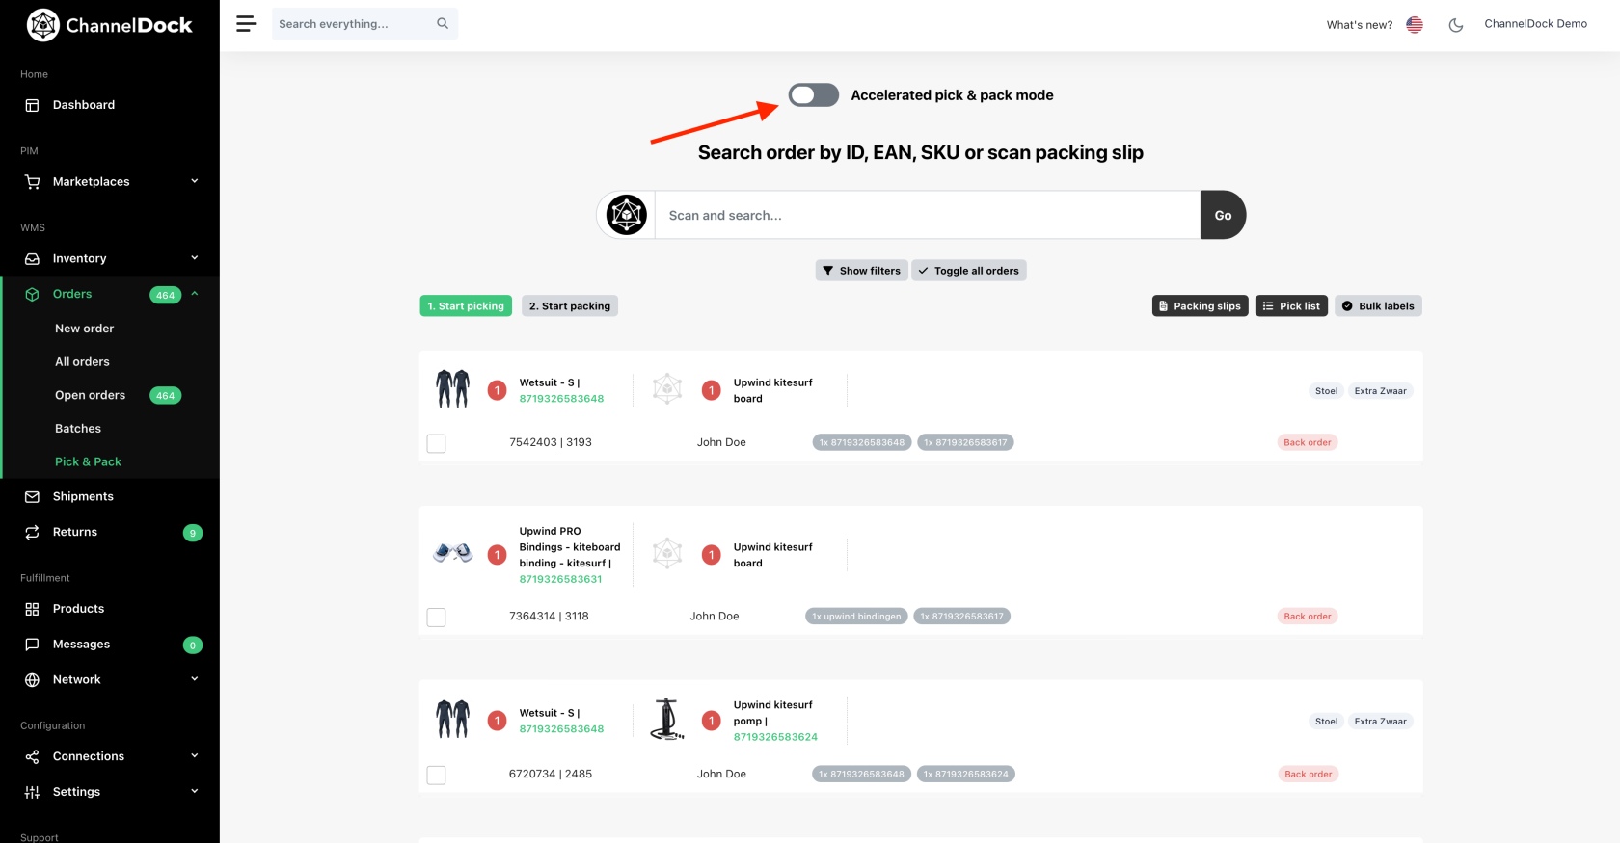Click bindings thumbnail of order 7364314
Viewport: 1620px width, 843px height.
pyautogui.click(x=452, y=554)
